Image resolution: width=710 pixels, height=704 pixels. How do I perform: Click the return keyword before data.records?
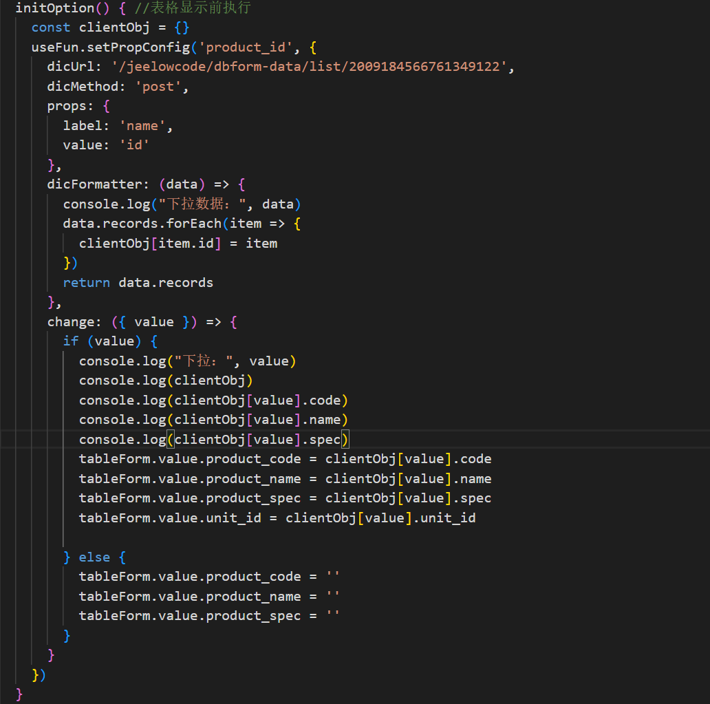point(87,283)
